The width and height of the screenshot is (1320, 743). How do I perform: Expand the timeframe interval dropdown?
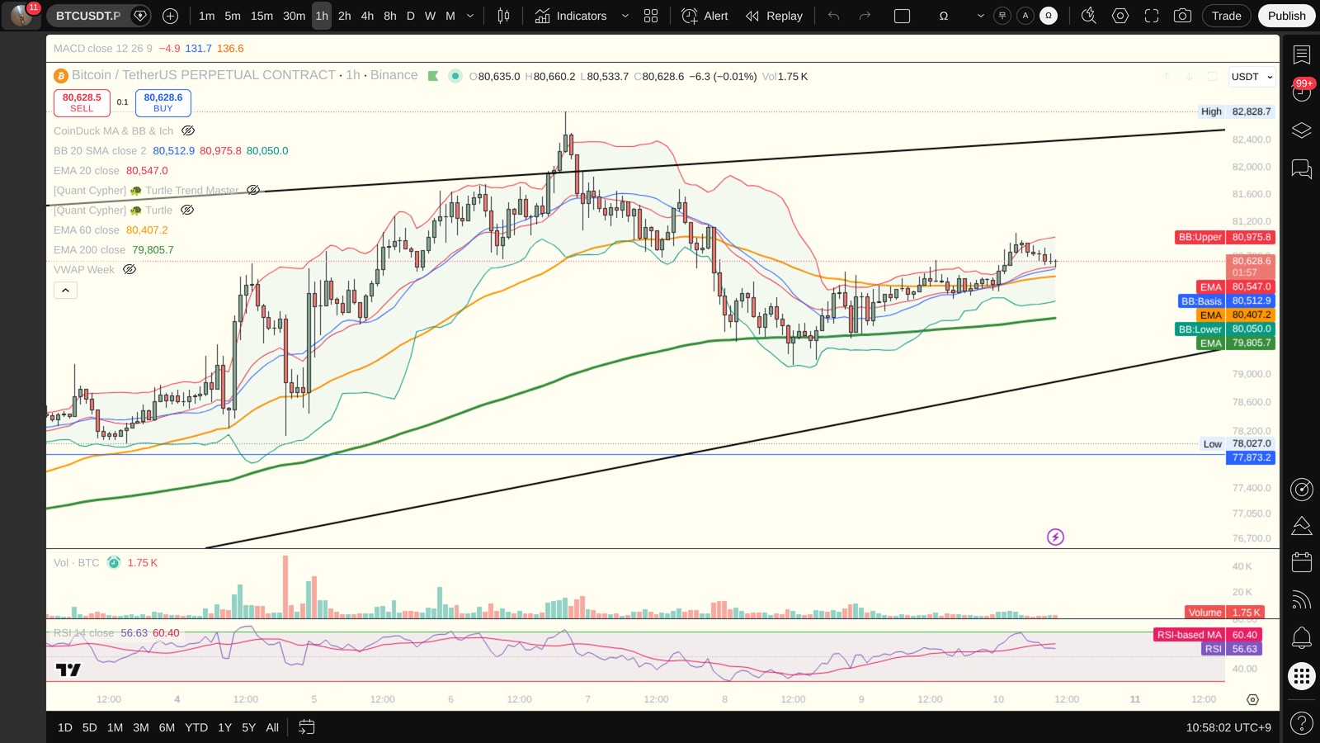[470, 16]
